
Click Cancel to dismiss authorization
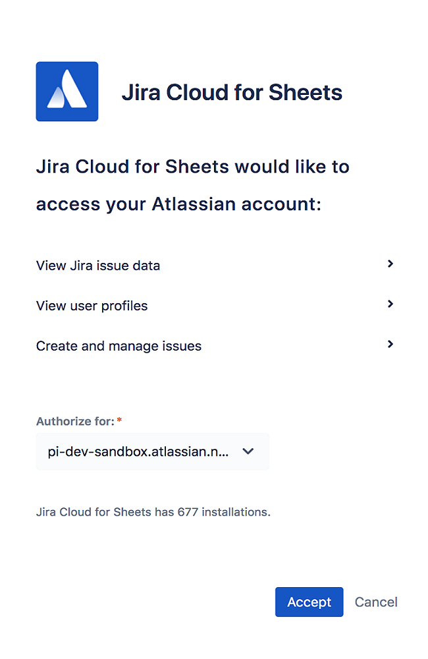[x=375, y=602]
